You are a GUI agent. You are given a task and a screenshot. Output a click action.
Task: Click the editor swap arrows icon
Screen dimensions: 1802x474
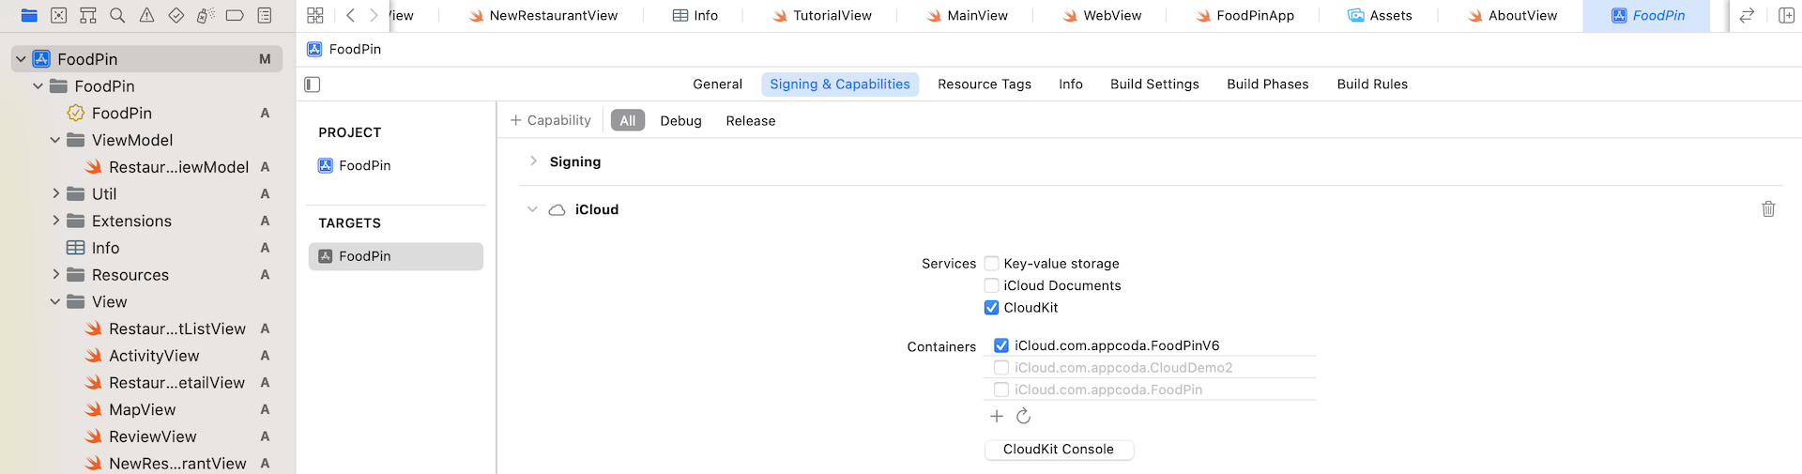click(1747, 15)
